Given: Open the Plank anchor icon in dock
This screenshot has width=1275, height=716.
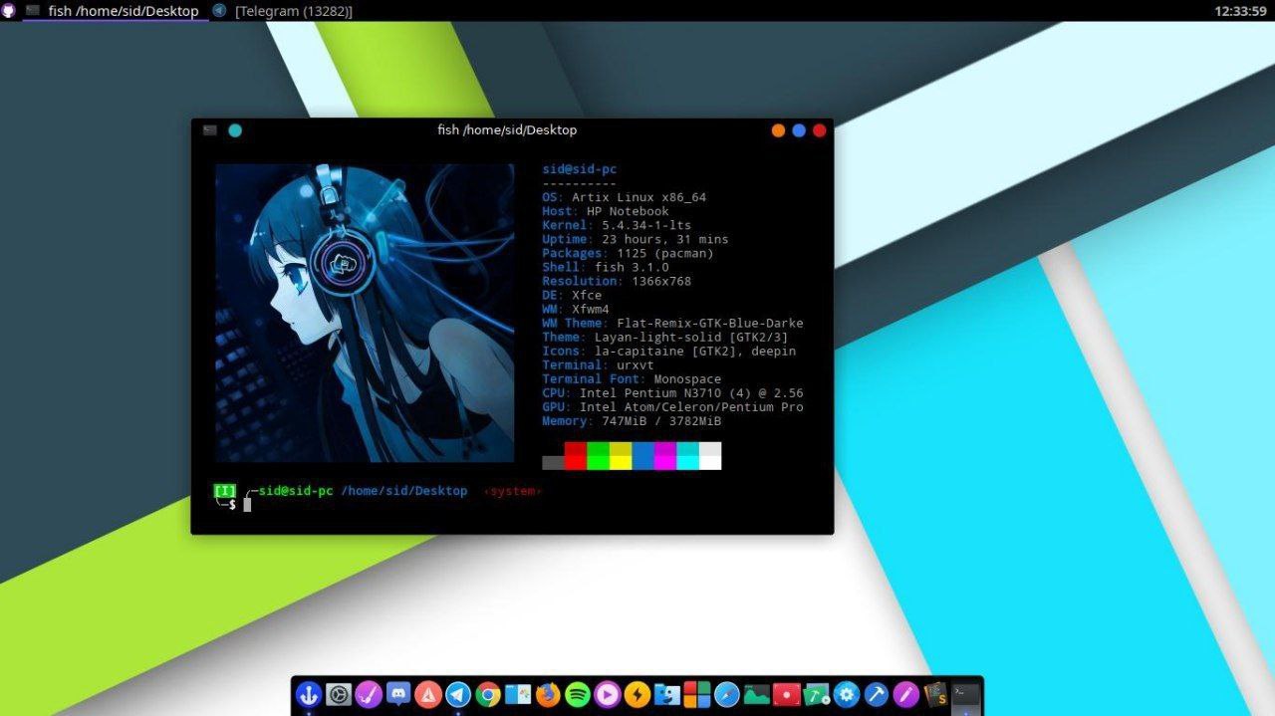Looking at the screenshot, I should (309, 694).
